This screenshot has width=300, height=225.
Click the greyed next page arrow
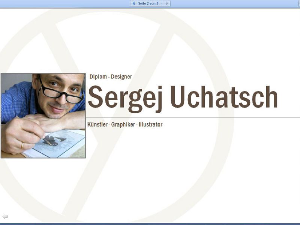coord(167,3)
